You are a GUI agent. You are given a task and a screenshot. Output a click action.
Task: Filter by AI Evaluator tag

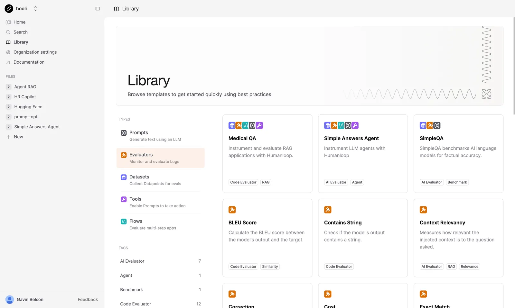(x=160, y=261)
